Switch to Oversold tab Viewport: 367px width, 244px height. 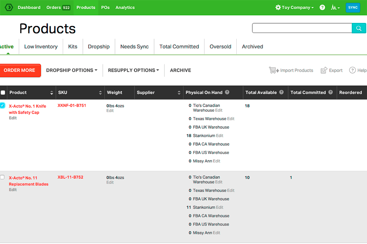click(220, 47)
